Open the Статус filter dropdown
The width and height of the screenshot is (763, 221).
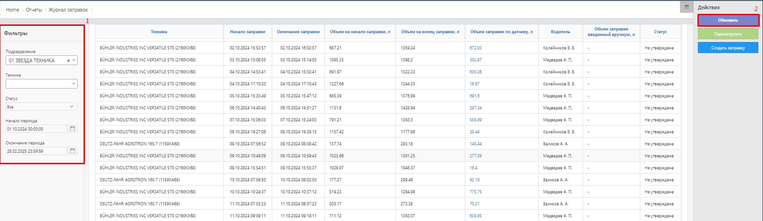[x=42, y=107]
